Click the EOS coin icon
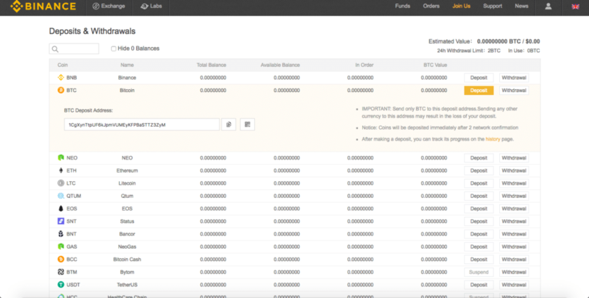The image size is (589, 298). [x=61, y=209]
